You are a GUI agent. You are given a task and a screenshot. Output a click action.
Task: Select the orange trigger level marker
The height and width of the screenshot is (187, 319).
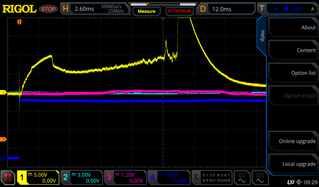pyautogui.click(x=3, y=139)
